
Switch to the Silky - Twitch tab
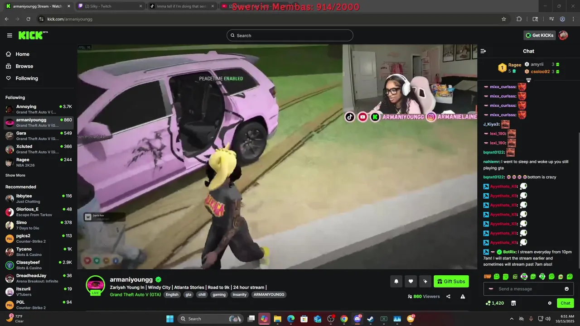point(110,6)
